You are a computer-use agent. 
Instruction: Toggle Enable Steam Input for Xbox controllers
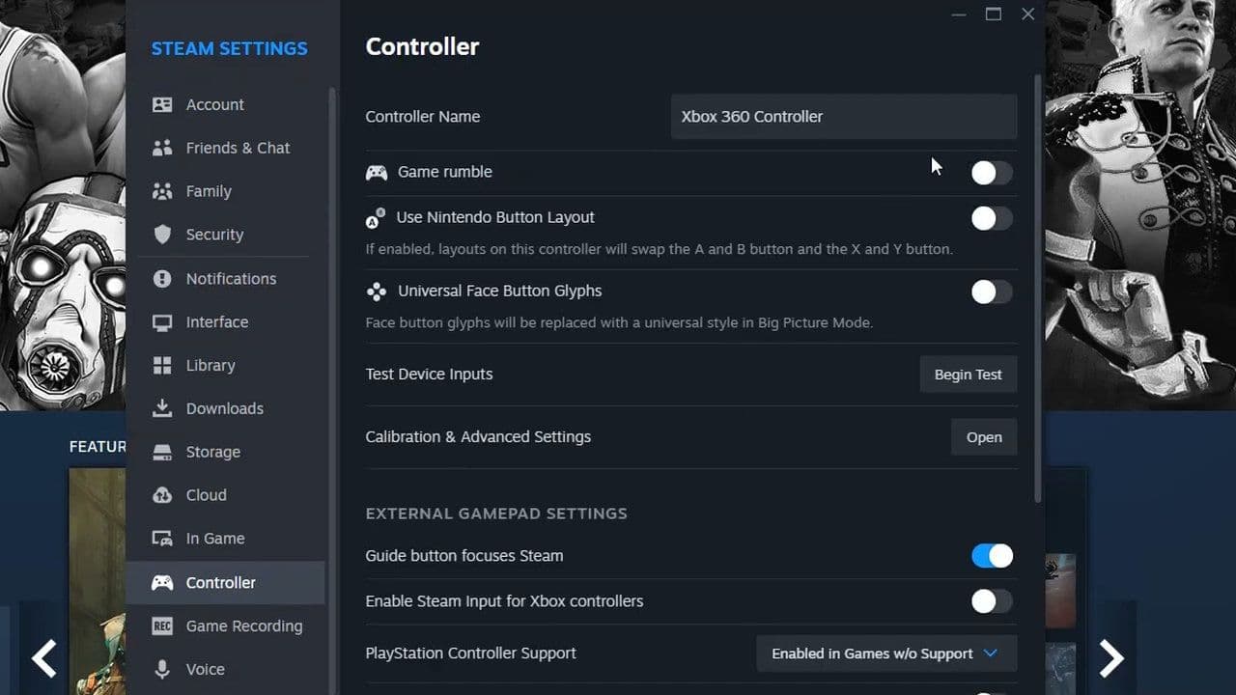[992, 601]
